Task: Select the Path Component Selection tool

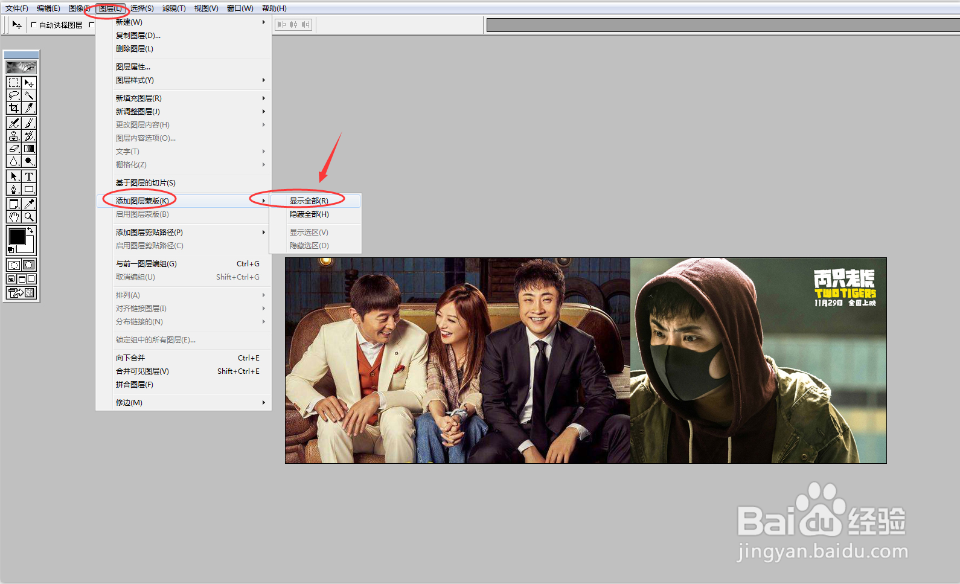Action: (x=14, y=176)
